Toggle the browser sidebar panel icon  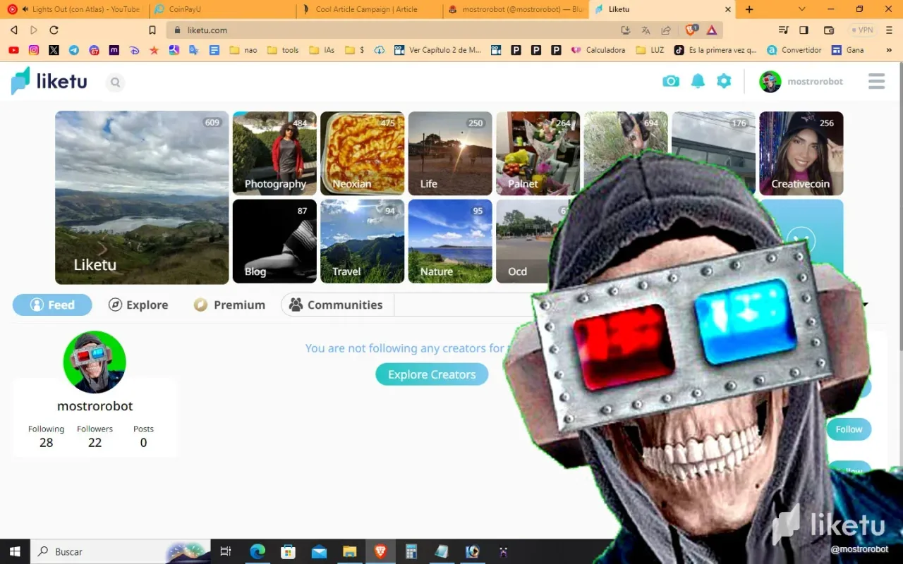click(x=804, y=30)
